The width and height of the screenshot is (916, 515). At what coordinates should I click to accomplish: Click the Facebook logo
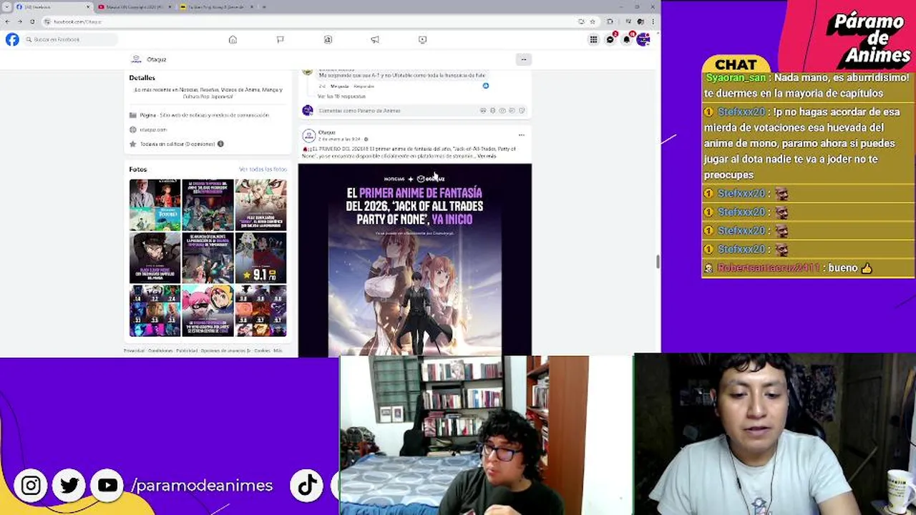tap(12, 39)
